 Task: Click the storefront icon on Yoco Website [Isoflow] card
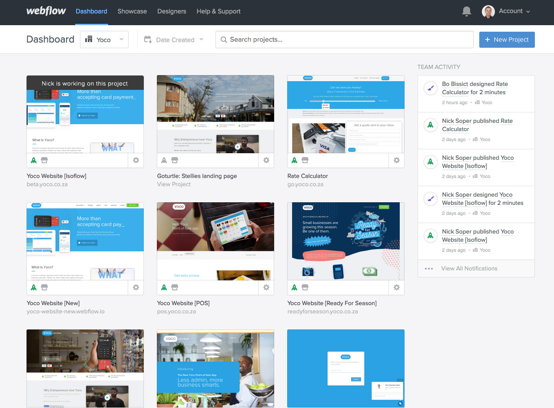click(44, 160)
